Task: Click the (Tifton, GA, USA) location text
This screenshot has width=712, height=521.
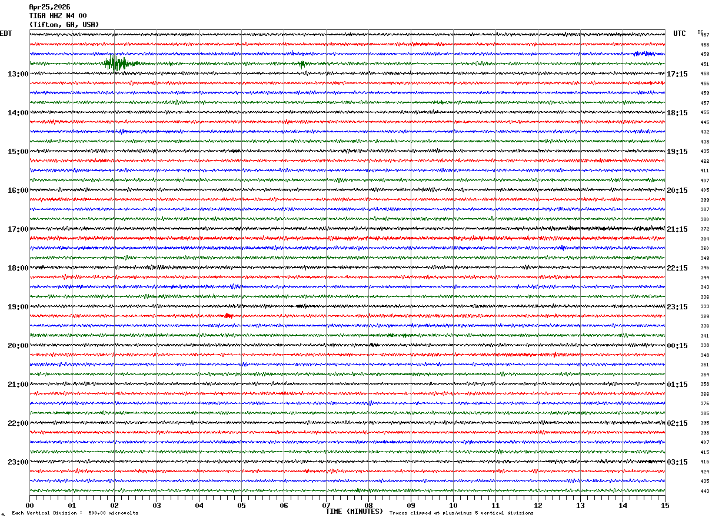Action: pos(64,25)
